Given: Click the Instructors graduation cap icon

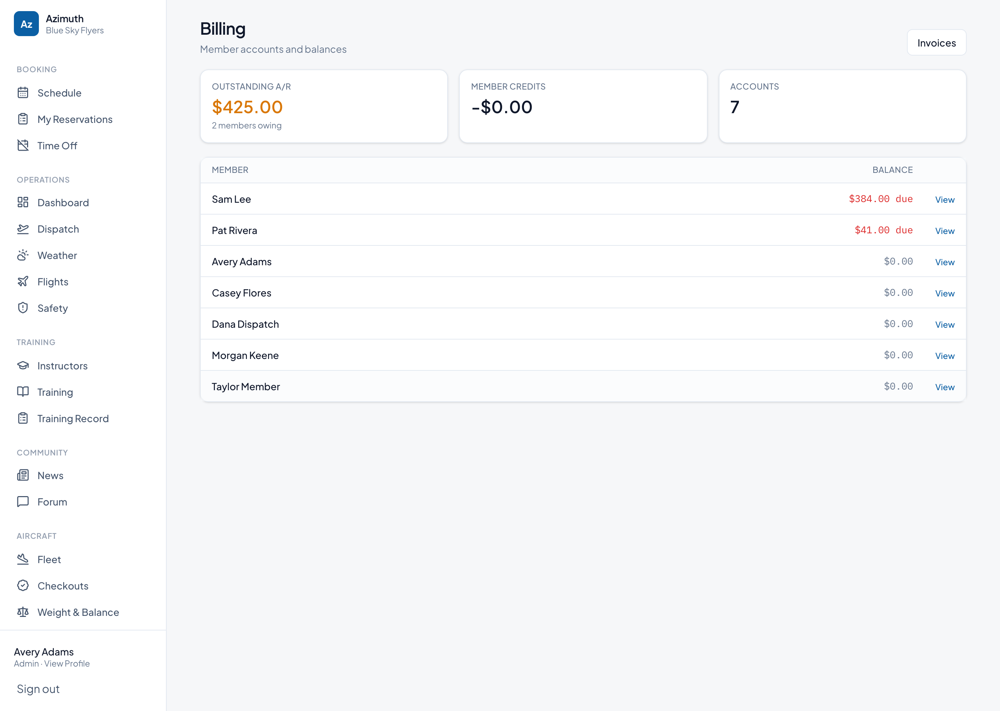Looking at the screenshot, I should click(x=23, y=366).
